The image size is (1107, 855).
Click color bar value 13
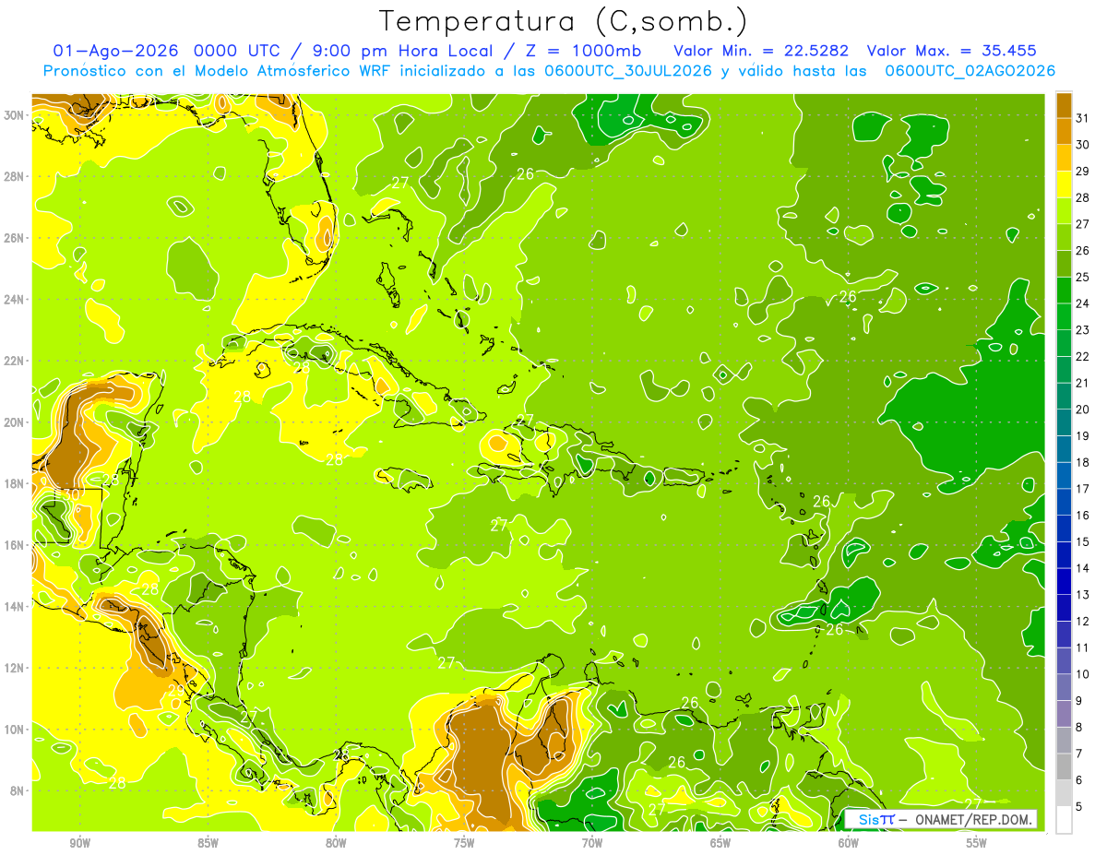(x=1083, y=595)
